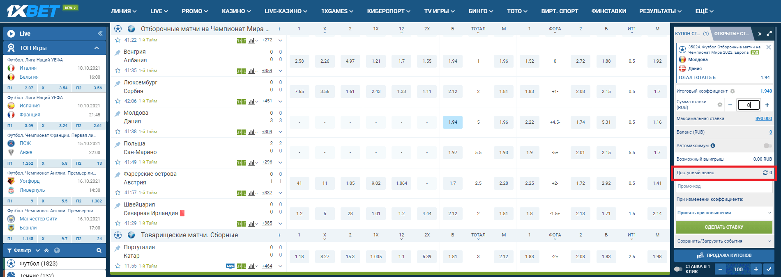Open +451 more markets for Люксембург – Сербия
Image resolution: width=781 pixels, height=277 pixels.
[x=267, y=101]
